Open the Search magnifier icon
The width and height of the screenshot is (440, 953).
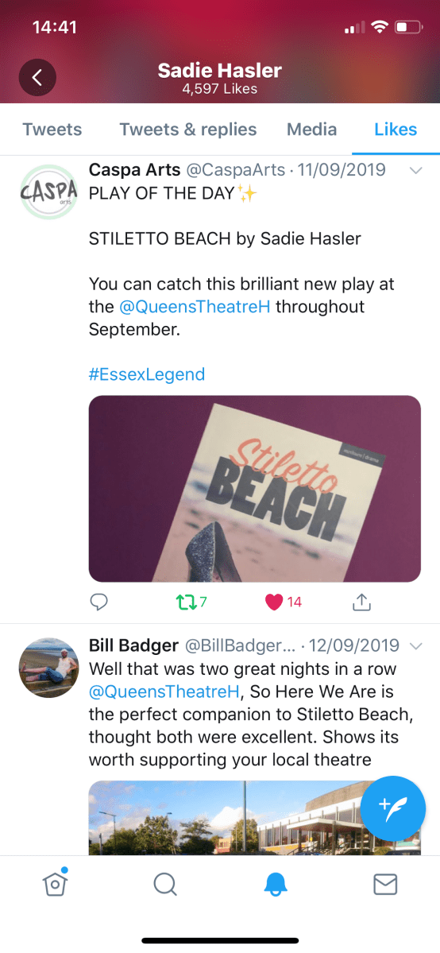[x=164, y=885]
